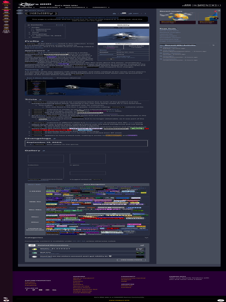
Task: Open Fan Central from the sidebar
Action: click(6, 9)
